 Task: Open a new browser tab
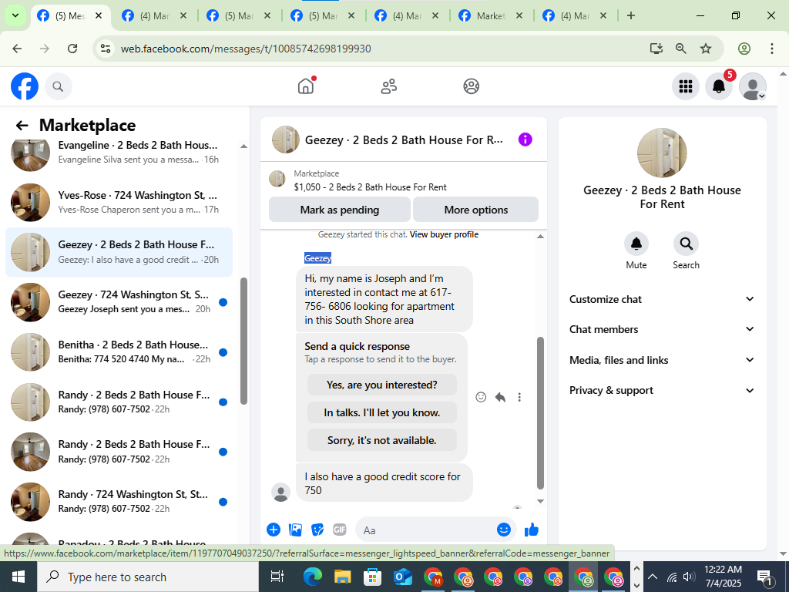tap(630, 15)
